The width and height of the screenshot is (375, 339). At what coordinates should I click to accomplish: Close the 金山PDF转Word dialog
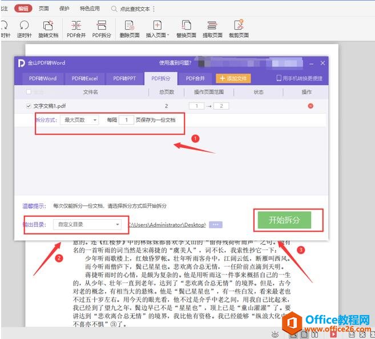[x=322, y=63]
